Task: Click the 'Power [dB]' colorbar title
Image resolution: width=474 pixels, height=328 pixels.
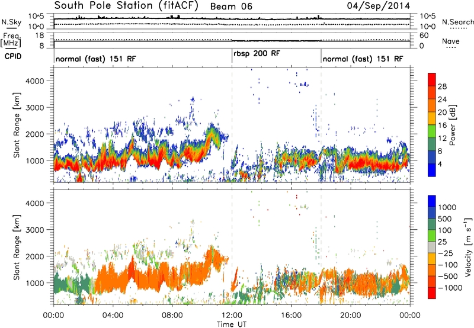Action: pyautogui.click(x=453, y=125)
